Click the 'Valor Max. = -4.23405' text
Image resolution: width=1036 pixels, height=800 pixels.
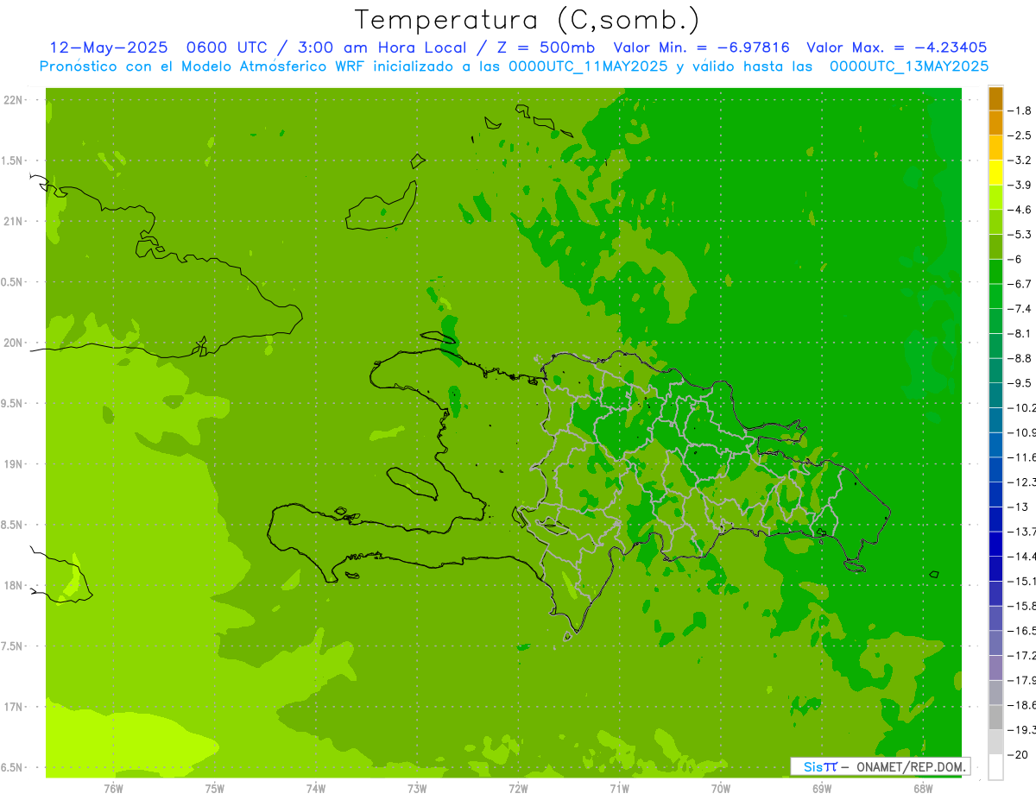click(x=896, y=47)
